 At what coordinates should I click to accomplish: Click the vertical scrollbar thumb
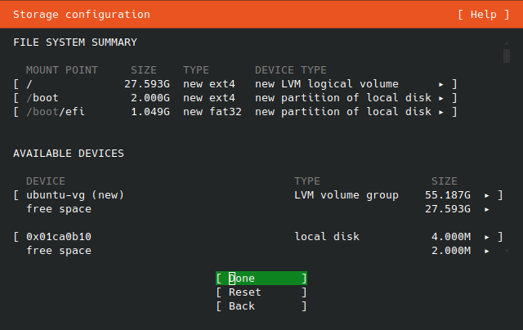(507, 56)
